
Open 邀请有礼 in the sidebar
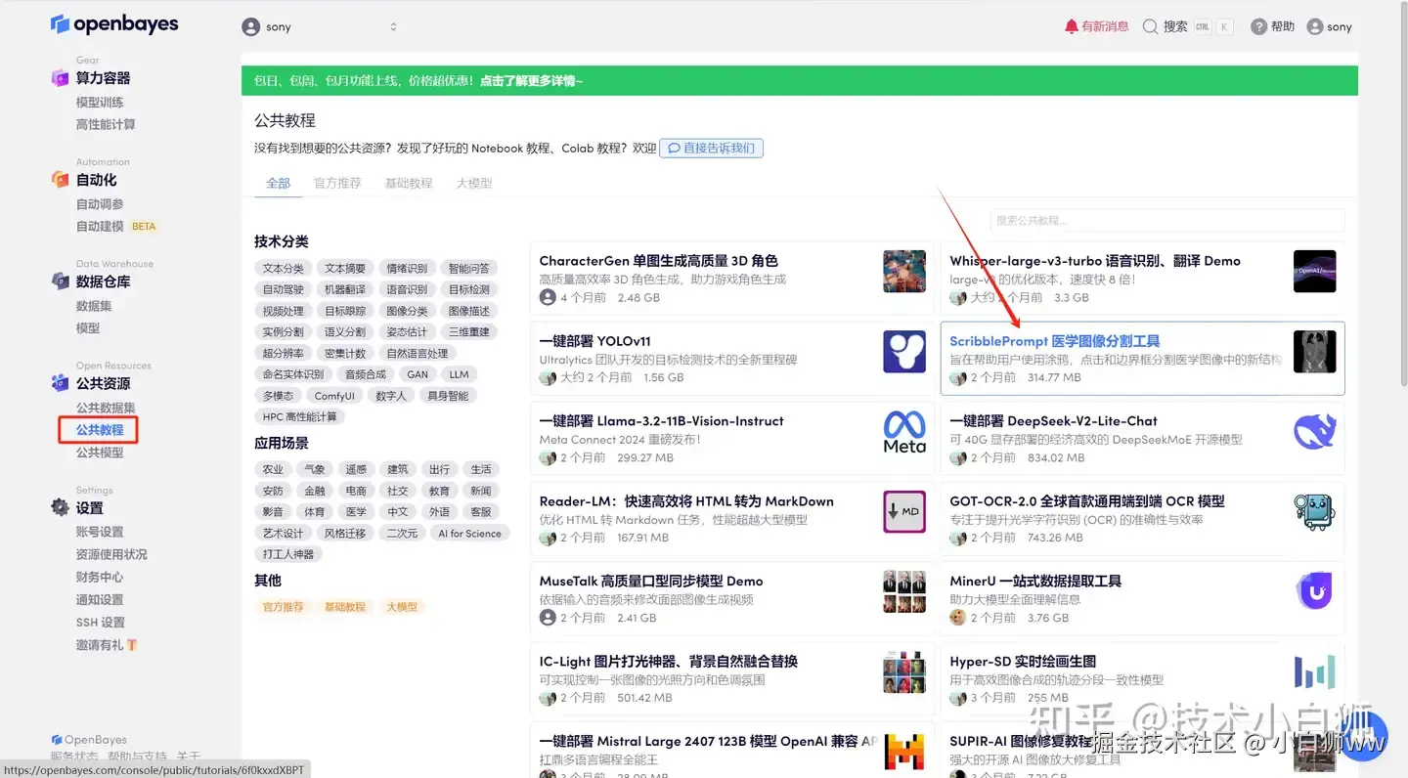pos(107,645)
